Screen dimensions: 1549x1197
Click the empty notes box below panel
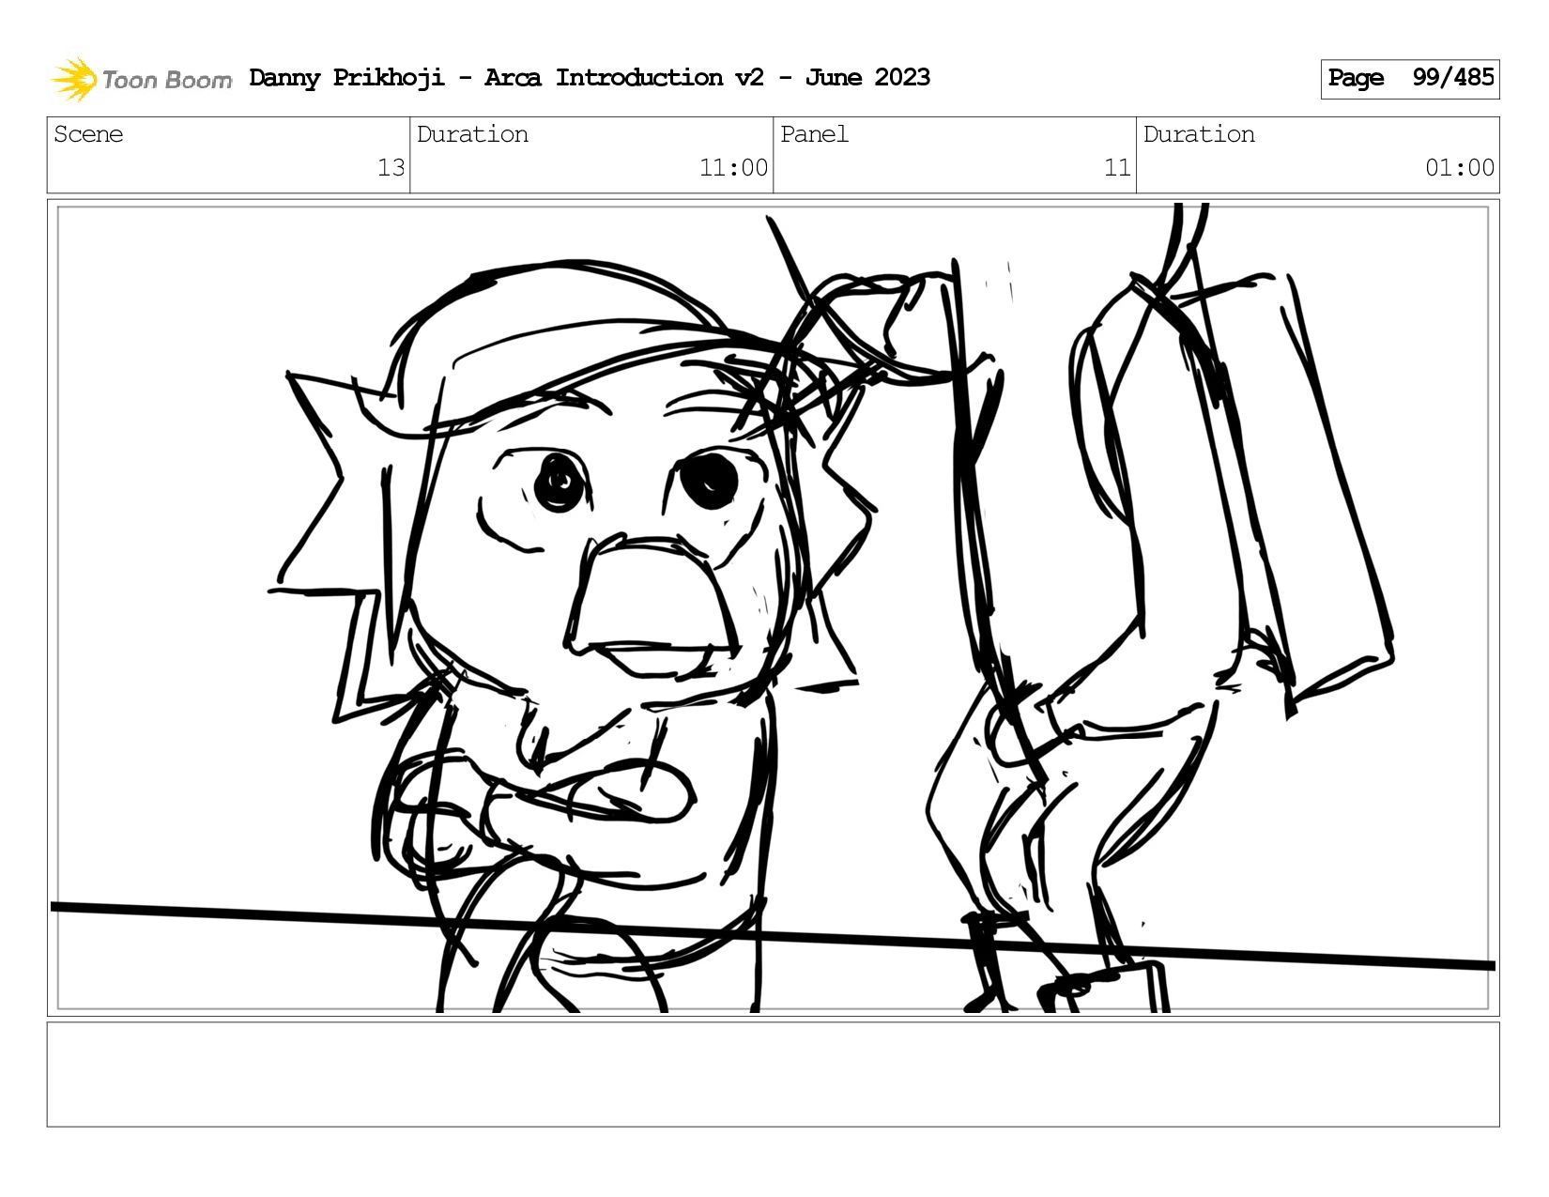(773, 1074)
